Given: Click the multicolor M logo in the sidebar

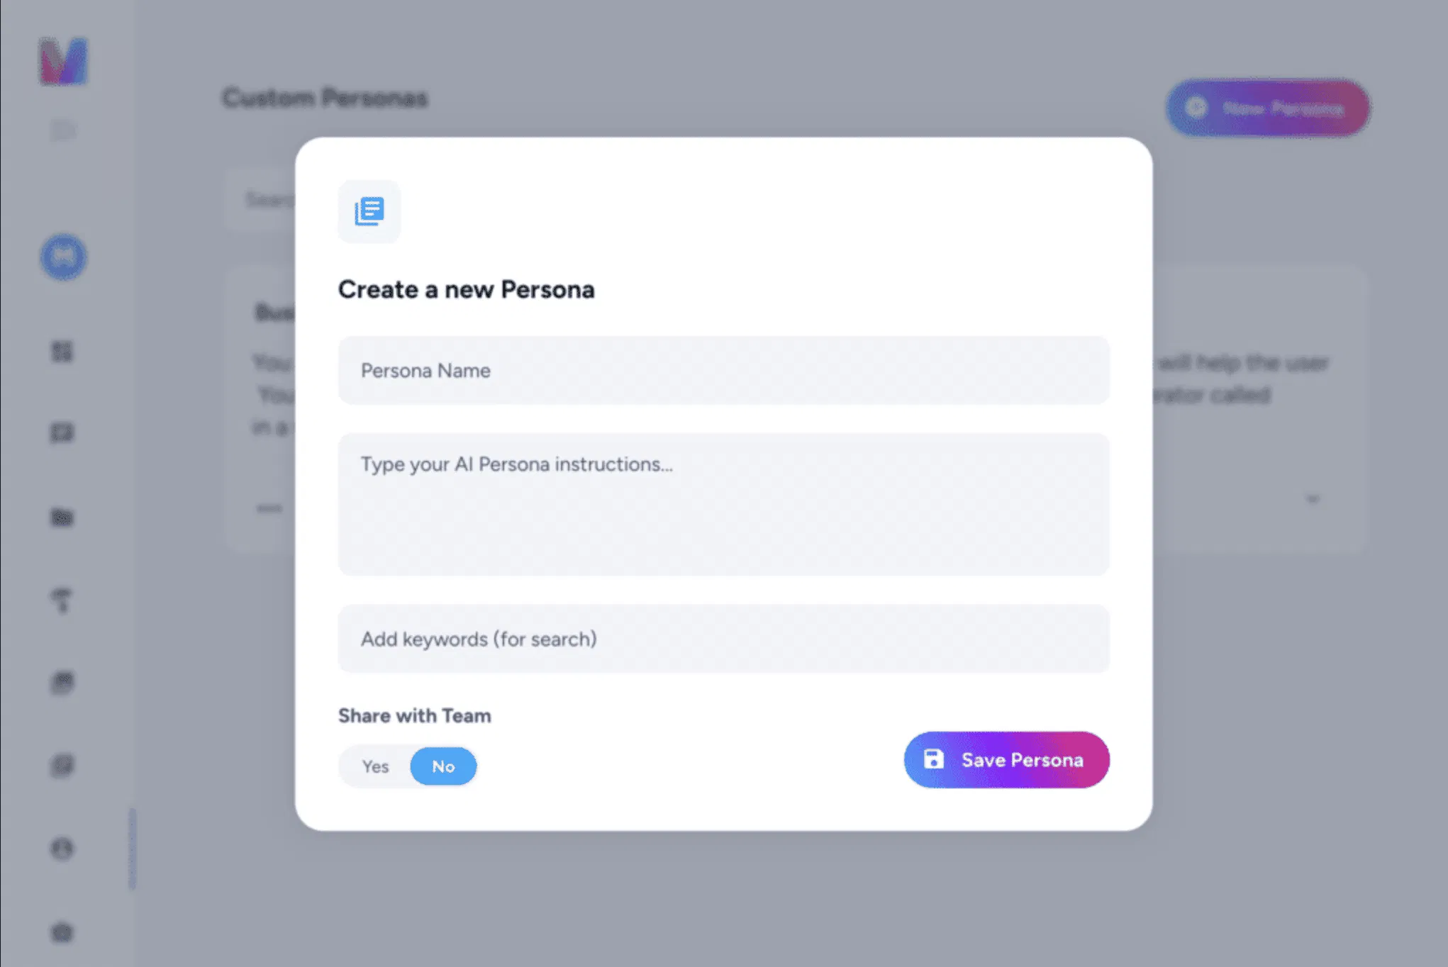Looking at the screenshot, I should 63,61.
